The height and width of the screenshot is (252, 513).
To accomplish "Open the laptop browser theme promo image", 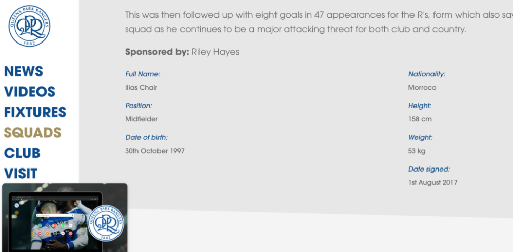I will click(x=65, y=218).
